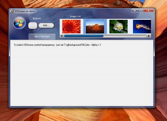Click the image list right scroll arrow
This screenshot has height=121, width=167.
149,36
